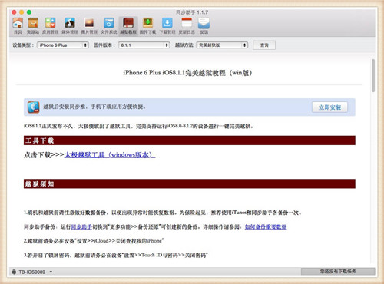Image resolution: width=384 pixels, height=284 pixels.
Task: Click the TB-IOS0089 device name
Action: [x=31, y=272]
